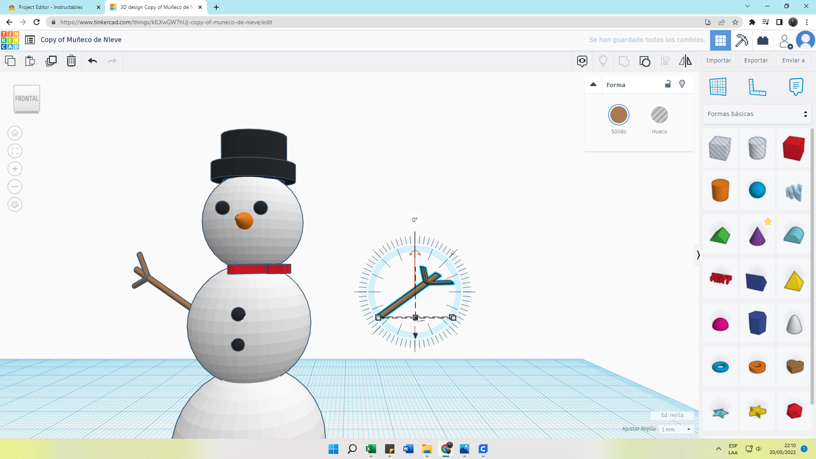Select the Hueco (hole) option

click(659, 115)
